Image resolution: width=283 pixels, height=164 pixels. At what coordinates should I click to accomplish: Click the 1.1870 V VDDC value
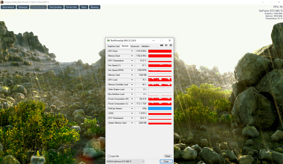coord(141,113)
